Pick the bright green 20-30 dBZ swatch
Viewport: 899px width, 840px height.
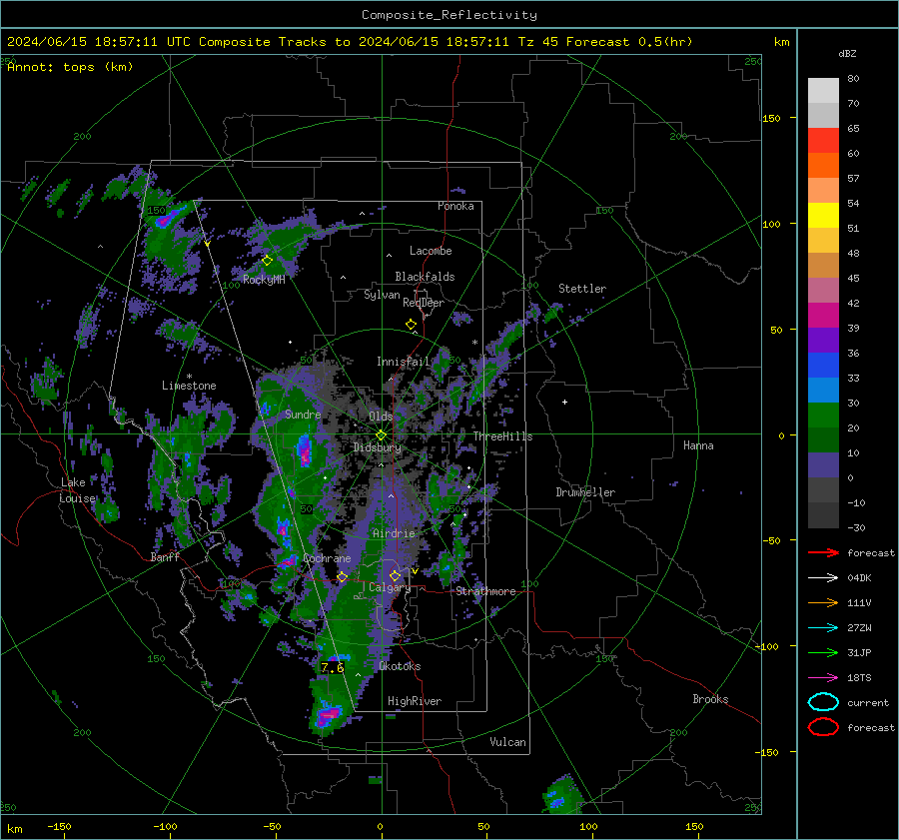pos(823,416)
